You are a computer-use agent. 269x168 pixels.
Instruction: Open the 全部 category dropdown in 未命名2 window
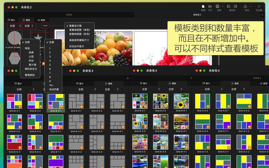[x=14, y=26]
